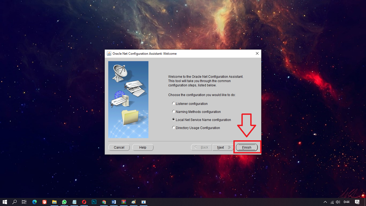Open the volume control in the tray
The width and height of the screenshot is (366, 206).
click(x=338, y=202)
